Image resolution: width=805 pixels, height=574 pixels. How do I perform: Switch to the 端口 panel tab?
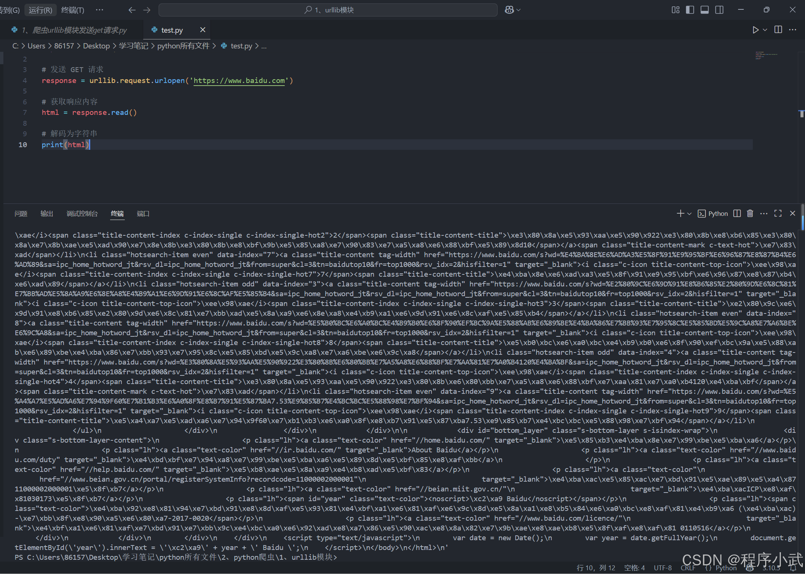point(143,214)
